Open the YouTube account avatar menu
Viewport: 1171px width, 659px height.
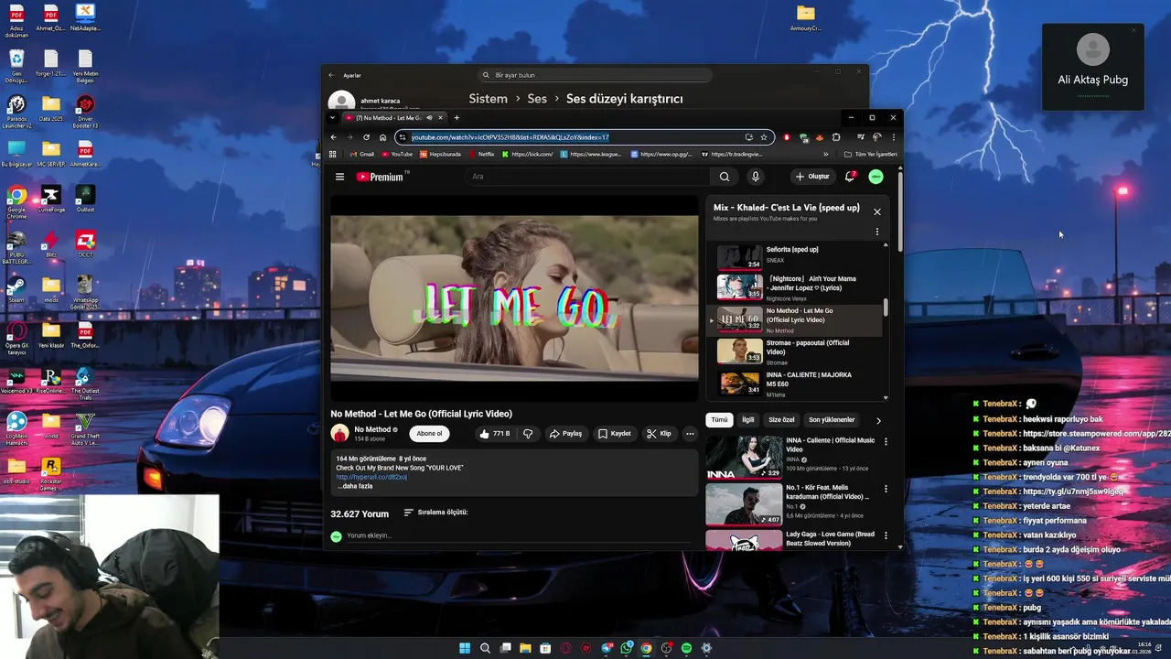pos(876,177)
